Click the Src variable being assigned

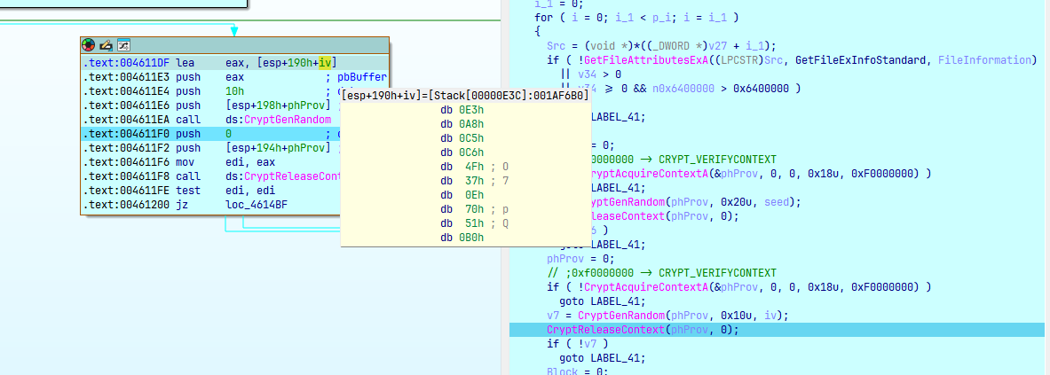tap(557, 45)
